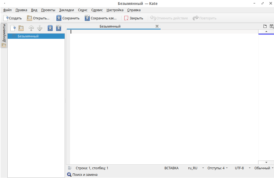Open the Закладки menu

[x=67, y=10]
